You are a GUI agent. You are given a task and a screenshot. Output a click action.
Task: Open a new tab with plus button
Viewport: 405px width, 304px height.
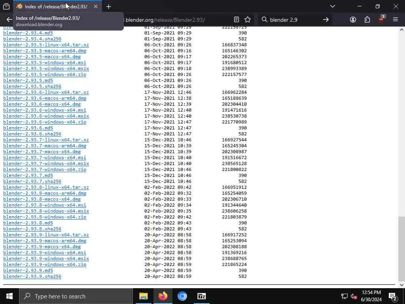coord(108,7)
